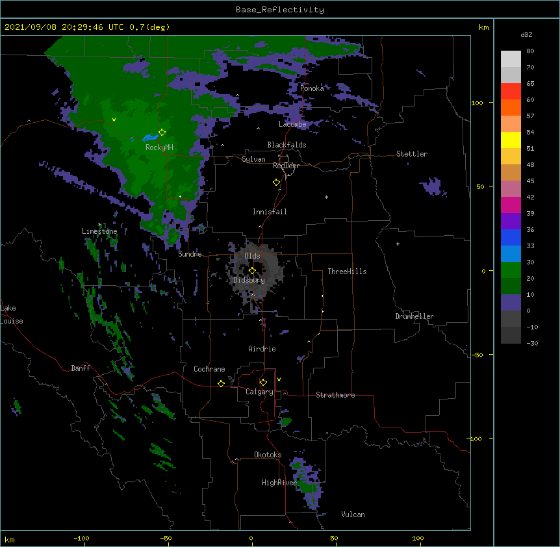Click the ThreeHills label
Viewport: 560px width, 547px height.
[347, 272]
